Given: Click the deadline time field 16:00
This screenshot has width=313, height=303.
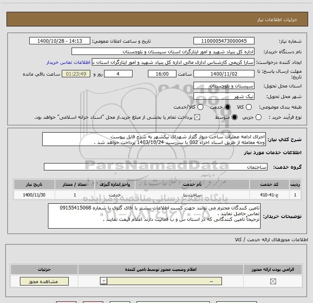Looking at the screenshot, I should (x=162, y=74).
